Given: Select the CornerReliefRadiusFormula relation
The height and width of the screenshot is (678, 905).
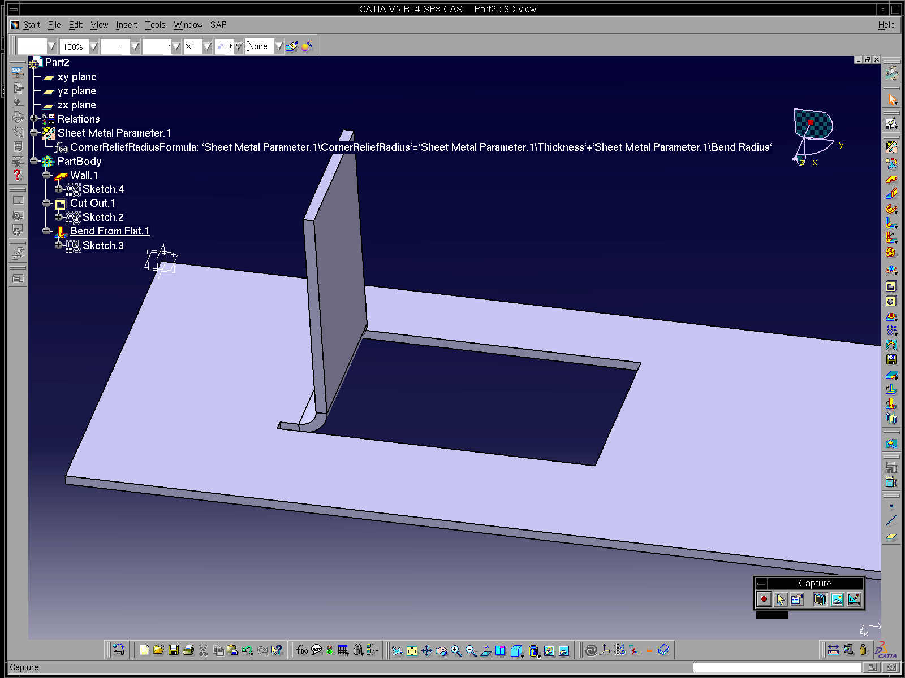Looking at the screenshot, I should [421, 147].
